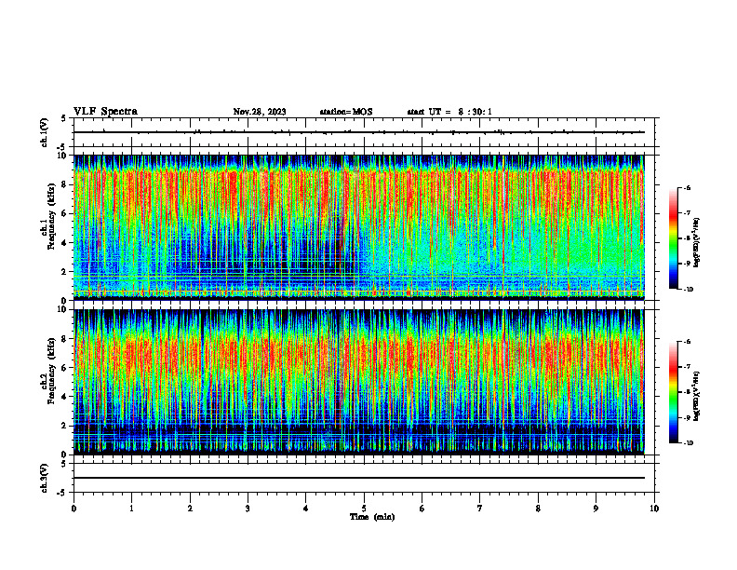Image resolution: width=737 pixels, height=570 pixels.
Task: Click the time axis tick label '8'
Action: tap(538, 509)
